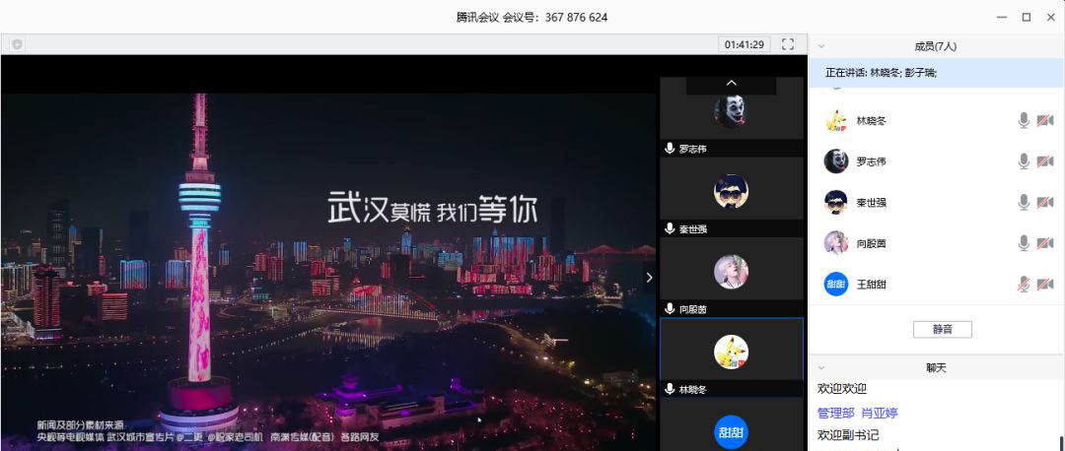The height and width of the screenshot is (451, 1065).
Task: Click the round icon at top-left of video toolbar
Action: point(17,44)
